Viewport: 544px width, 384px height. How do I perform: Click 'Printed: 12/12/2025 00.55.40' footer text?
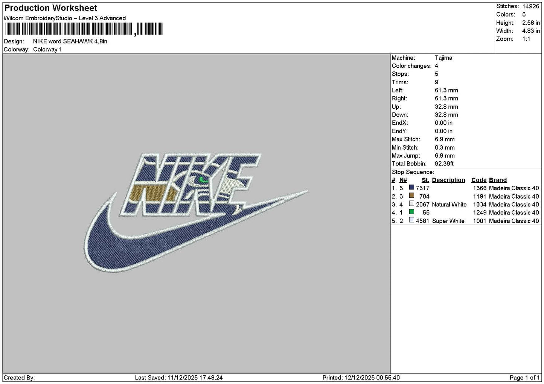pos(361,378)
